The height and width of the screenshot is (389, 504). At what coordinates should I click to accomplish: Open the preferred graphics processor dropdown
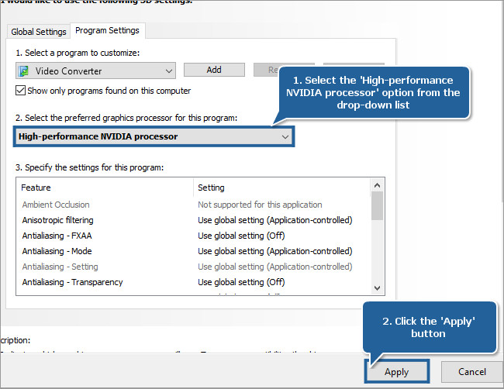[x=154, y=136]
